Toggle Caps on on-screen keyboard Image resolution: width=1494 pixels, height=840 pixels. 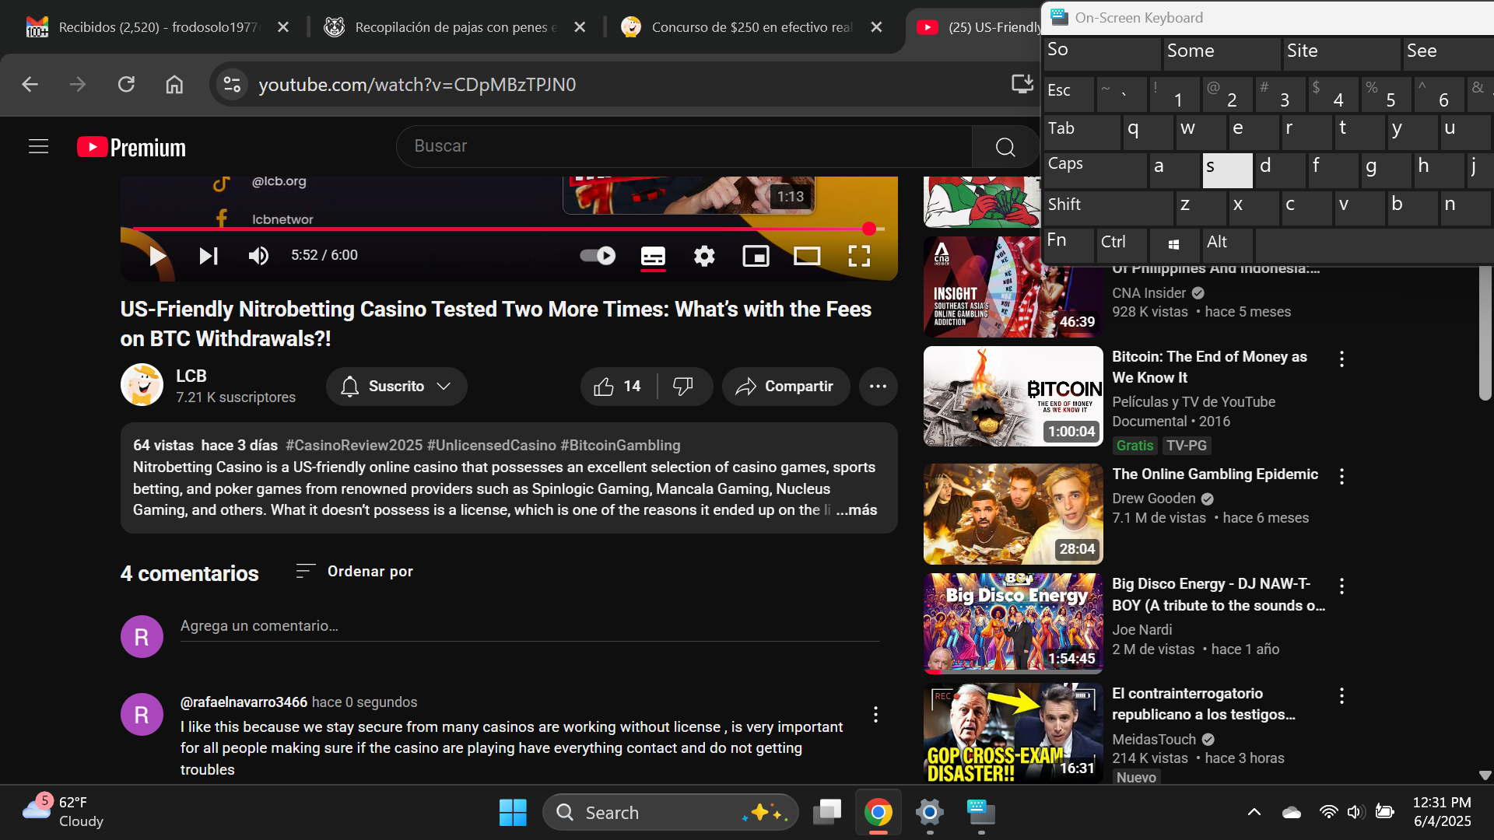click(x=1095, y=170)
